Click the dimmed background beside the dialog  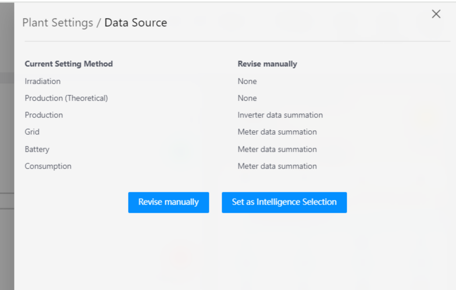(6, 145)
